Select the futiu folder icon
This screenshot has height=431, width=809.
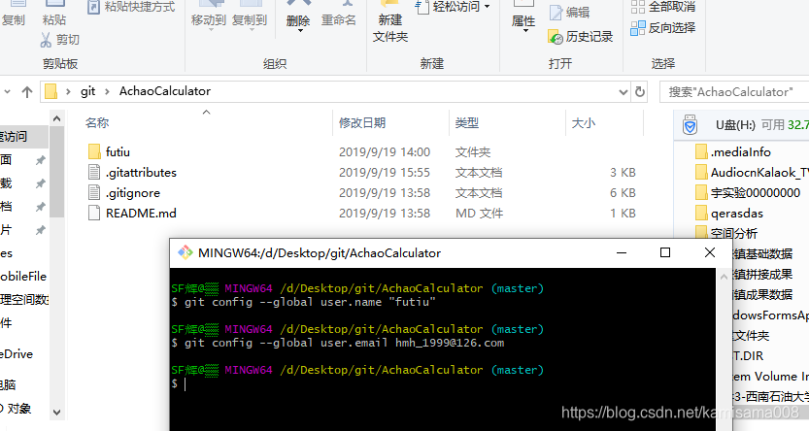pos(94,151)
